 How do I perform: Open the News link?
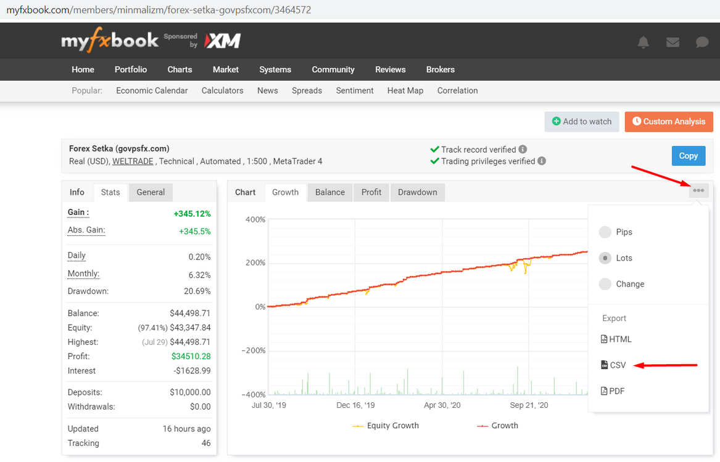tap(268, 91)
